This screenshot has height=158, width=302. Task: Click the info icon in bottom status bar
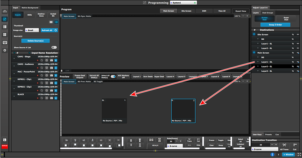[272, 154]
